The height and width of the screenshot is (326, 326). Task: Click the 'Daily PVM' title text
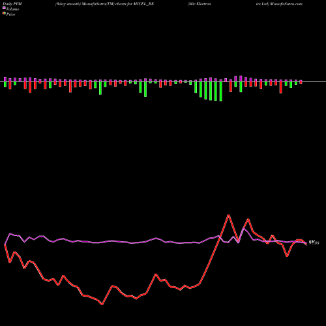click(x=12, y=4)
